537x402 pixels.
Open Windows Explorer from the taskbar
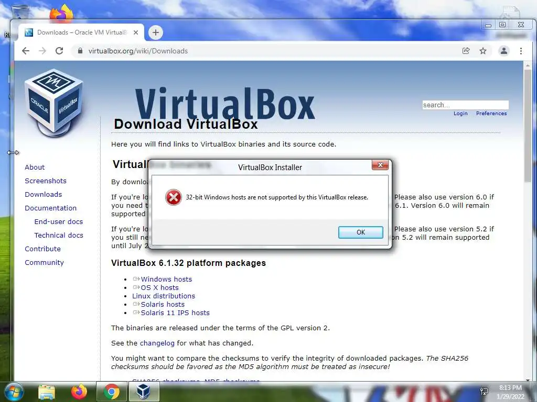[47, 392]
